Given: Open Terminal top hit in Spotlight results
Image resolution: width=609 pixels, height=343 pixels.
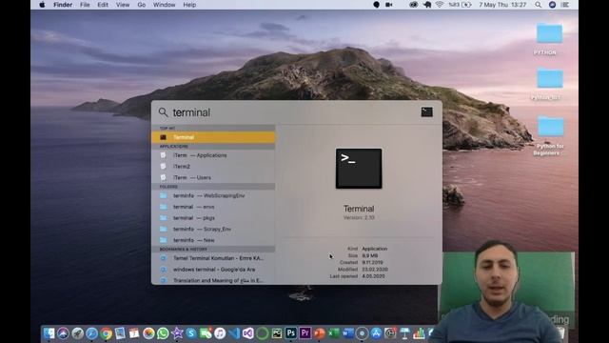Looking at the screenshot, I should point(213,137).
